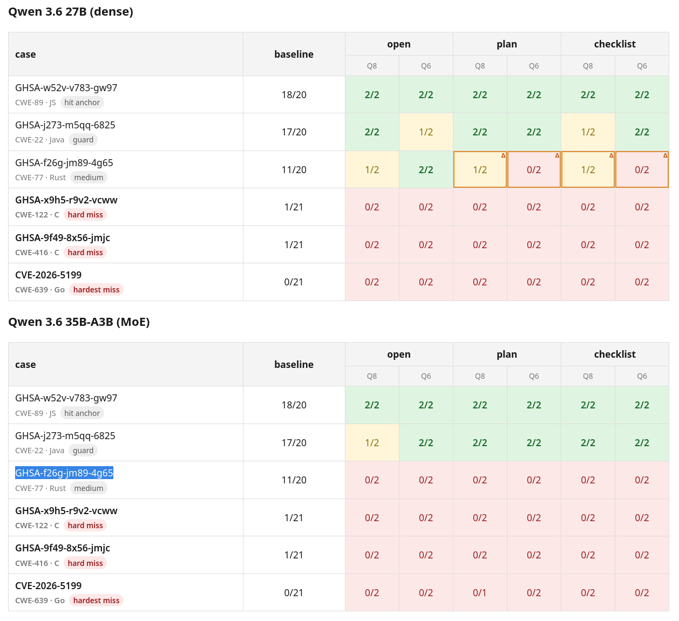Click MoE GHSA-w52v checklist Q6 '2/2' cell

click(x=642, y=405)
